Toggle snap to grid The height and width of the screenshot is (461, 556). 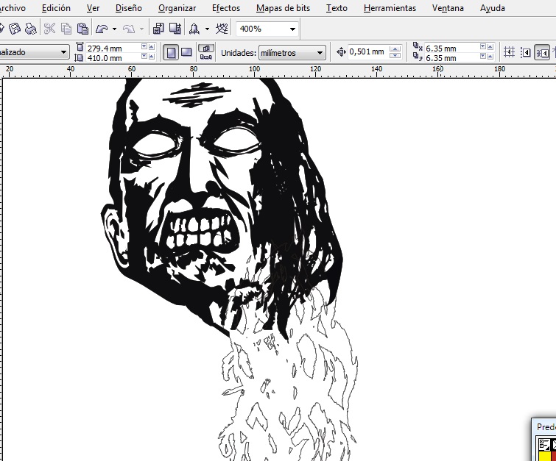point(509,52)
